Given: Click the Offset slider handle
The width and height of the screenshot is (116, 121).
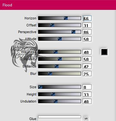Looking at the screenshot, I should tap(52, 25).
